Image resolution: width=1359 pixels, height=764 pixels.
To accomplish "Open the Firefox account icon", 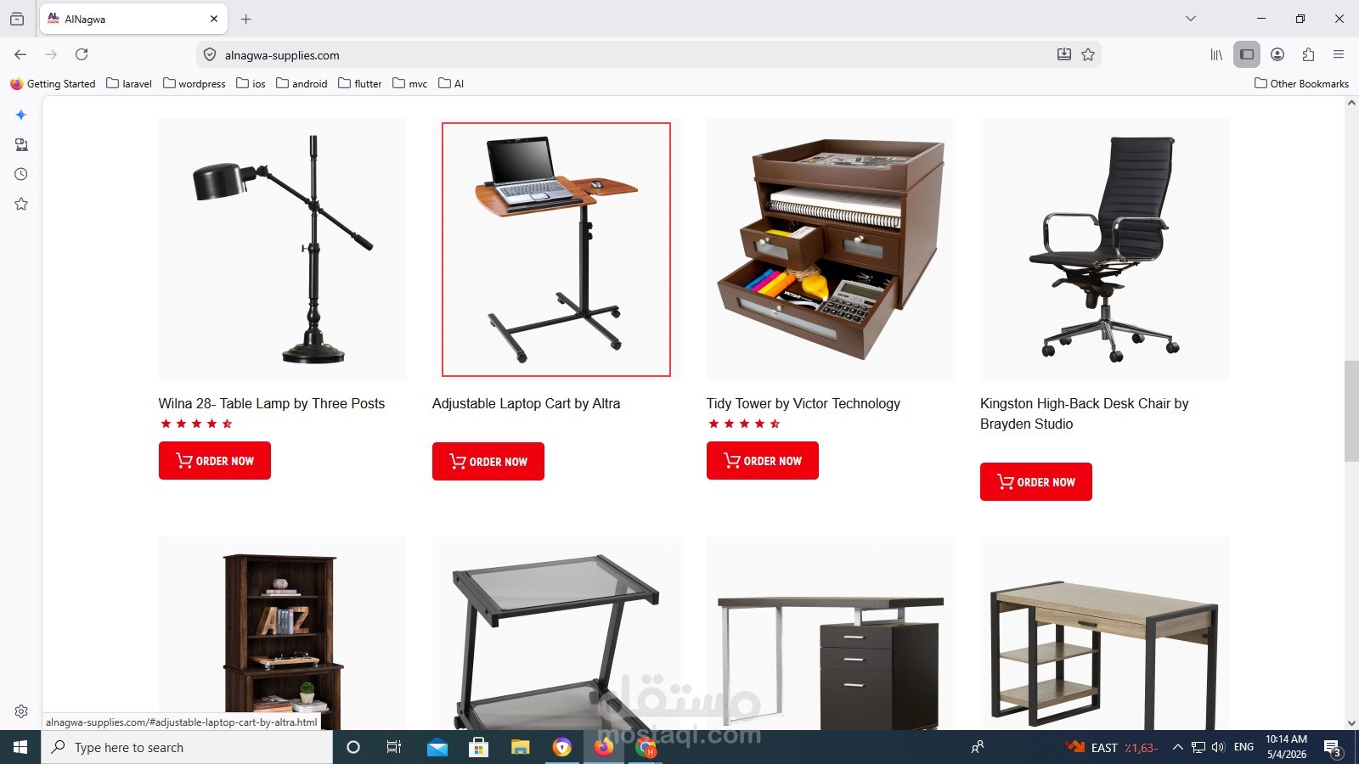I will click(1277, 54).
